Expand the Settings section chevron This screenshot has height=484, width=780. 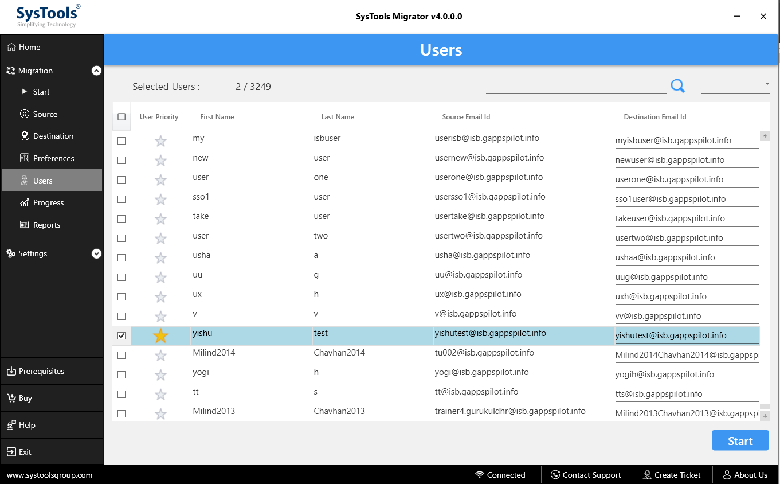click(x=96, y=253)
